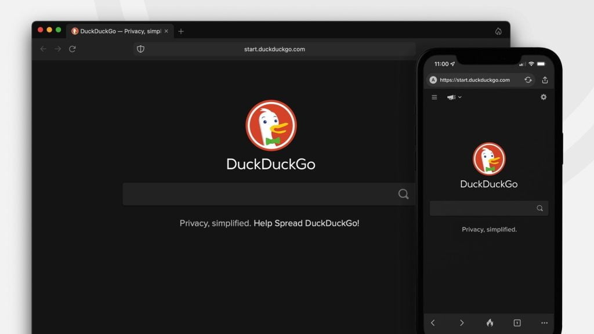594x334 pixels.
Task: Click the Help Spread DuckDuckGo link
Action: pyautogui.click(x=306, y=223)
